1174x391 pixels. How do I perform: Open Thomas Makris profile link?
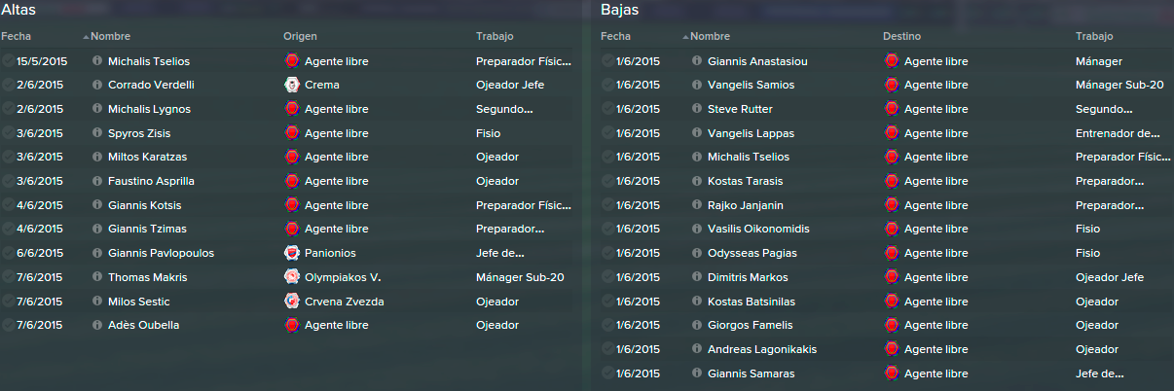148,277
